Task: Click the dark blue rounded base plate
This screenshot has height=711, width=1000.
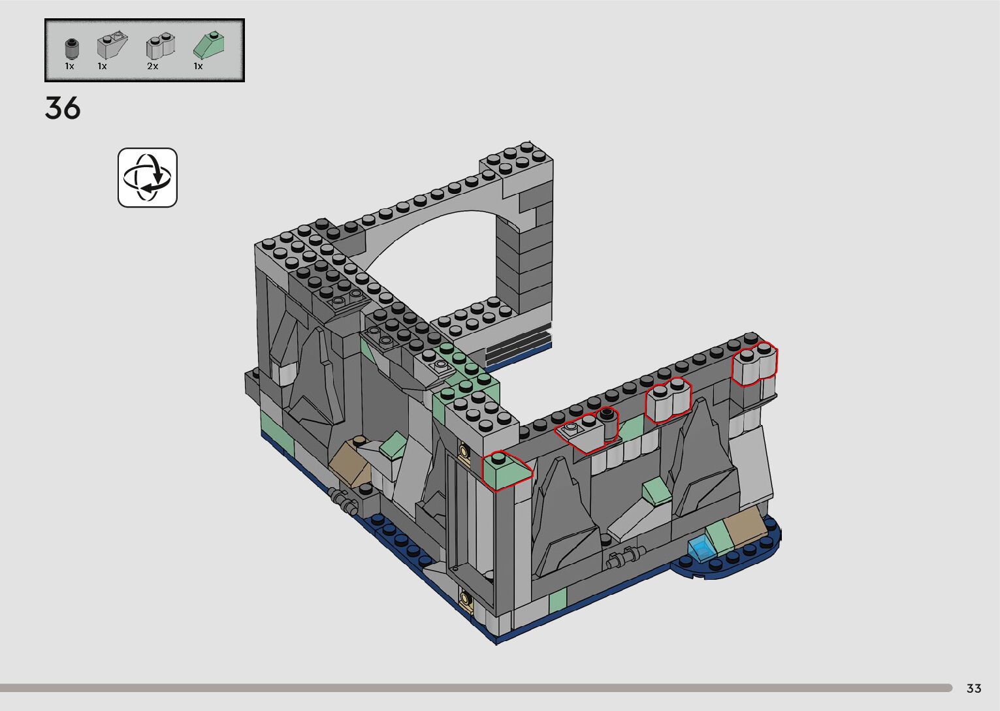Action: coord(732,563)
